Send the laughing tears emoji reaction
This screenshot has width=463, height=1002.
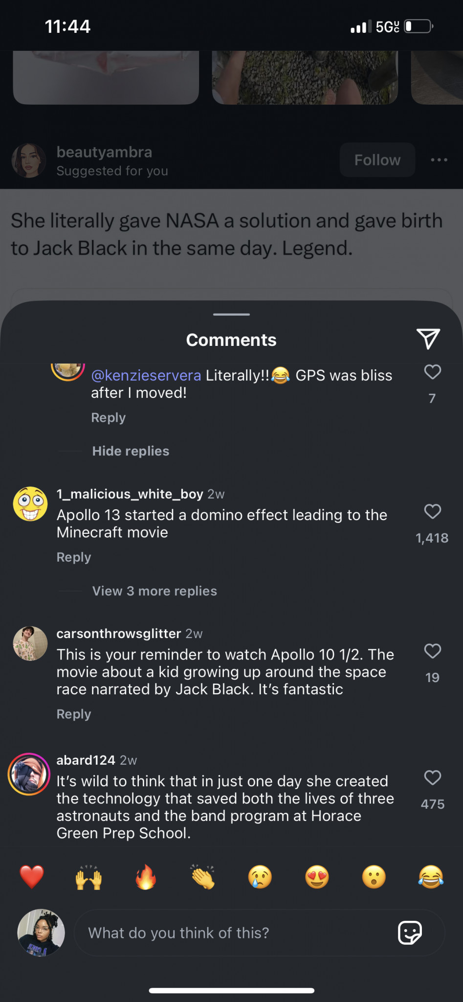click(431, 877)
